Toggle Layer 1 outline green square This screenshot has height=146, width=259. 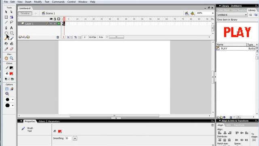(59, 24)
